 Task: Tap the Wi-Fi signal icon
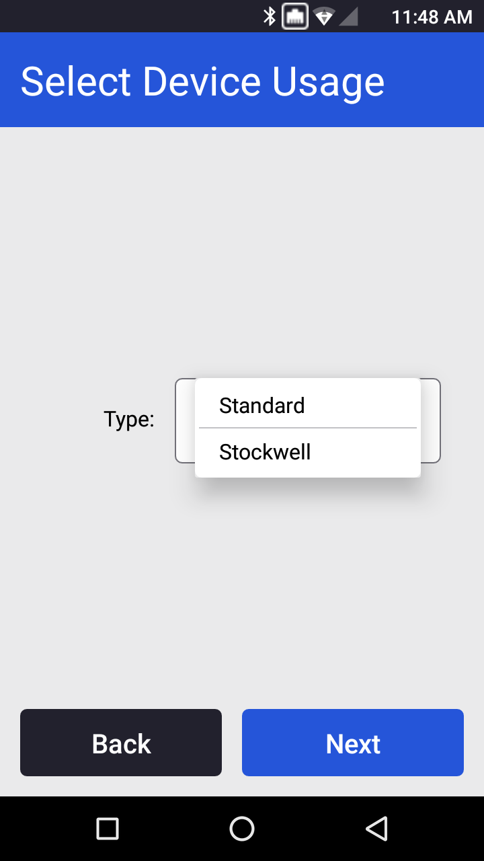(324, 16)
